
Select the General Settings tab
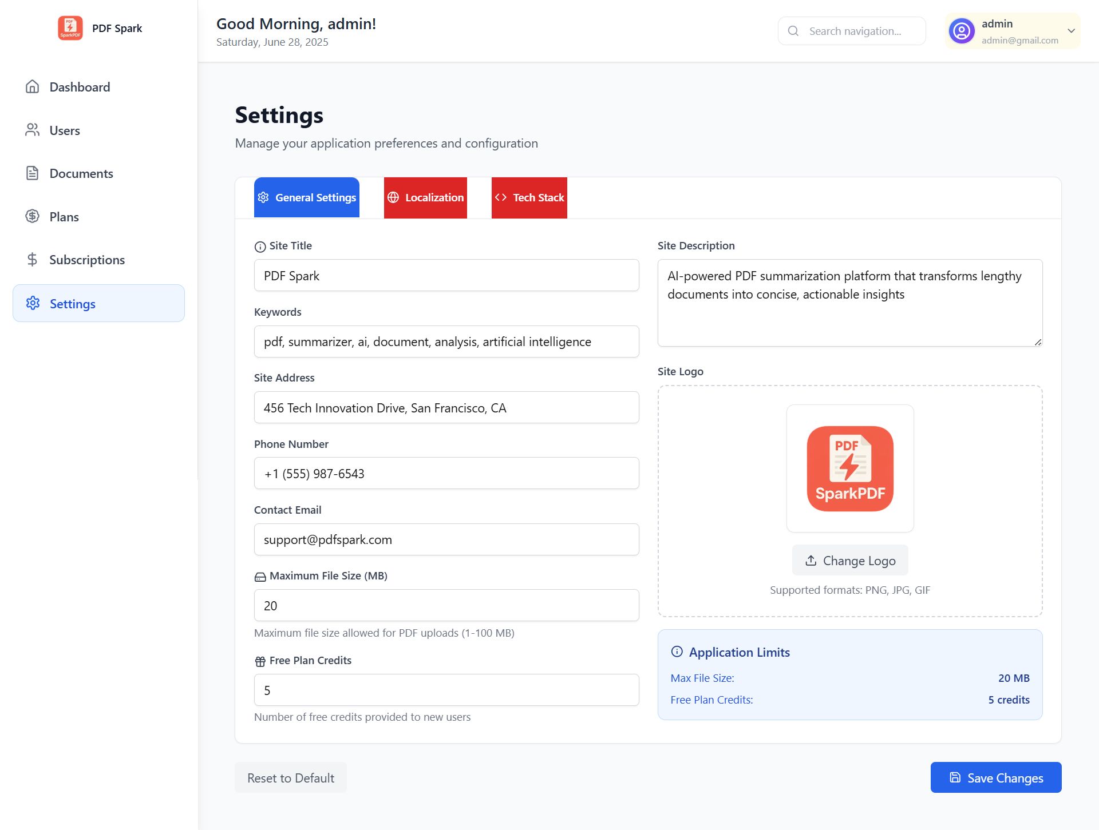pyautogui.click(x=307, y=197)
